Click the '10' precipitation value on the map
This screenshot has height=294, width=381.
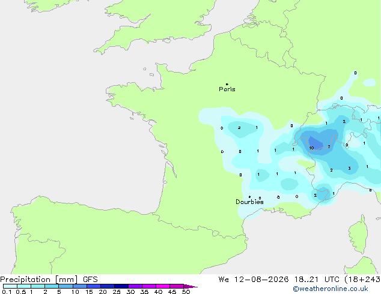pos(311,148)
